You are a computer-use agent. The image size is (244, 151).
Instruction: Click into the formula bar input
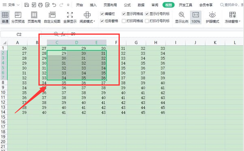click(x=156, y=34)
